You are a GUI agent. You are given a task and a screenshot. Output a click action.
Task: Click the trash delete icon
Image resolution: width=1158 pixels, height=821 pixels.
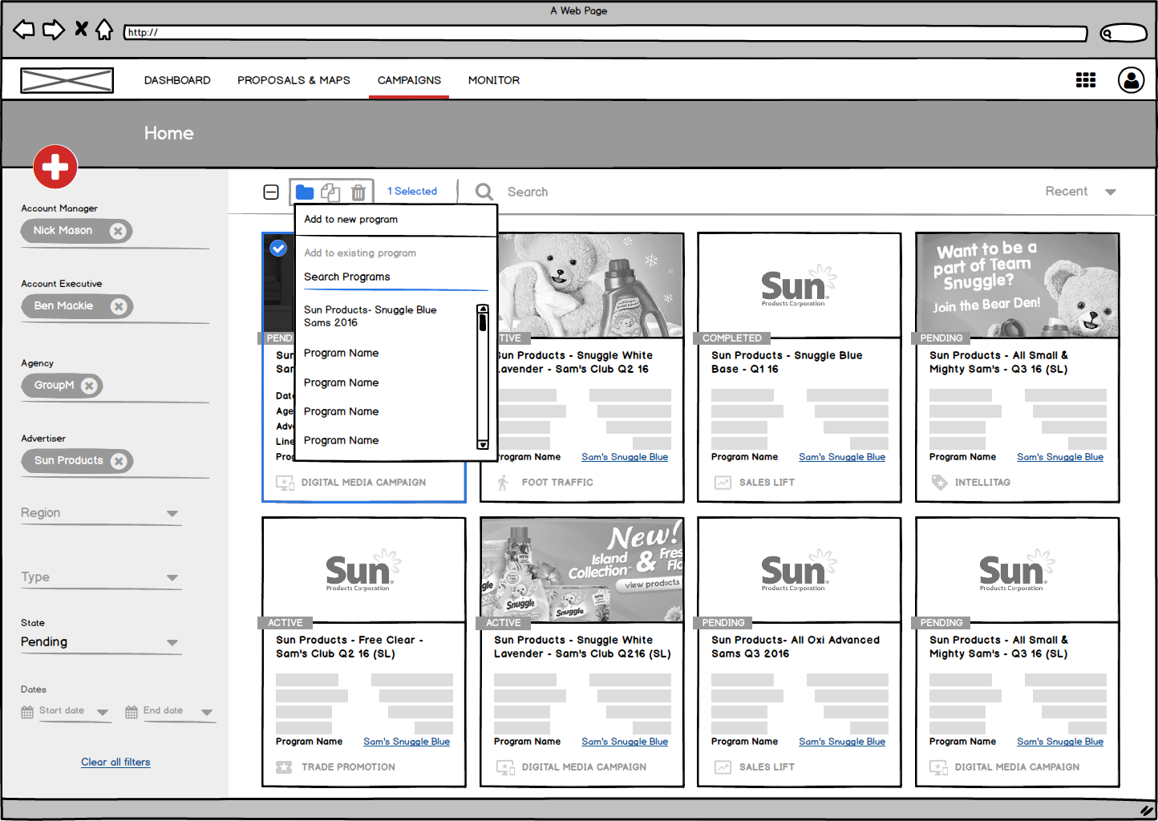[x=358, y=192]
